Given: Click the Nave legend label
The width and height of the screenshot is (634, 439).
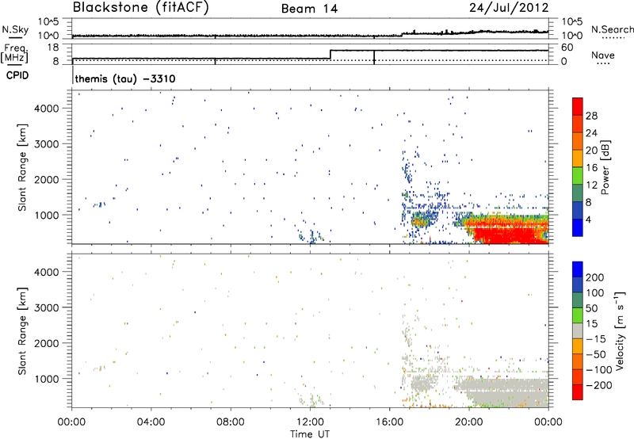Looking at the screenshot, I should [x=603, y=55].
